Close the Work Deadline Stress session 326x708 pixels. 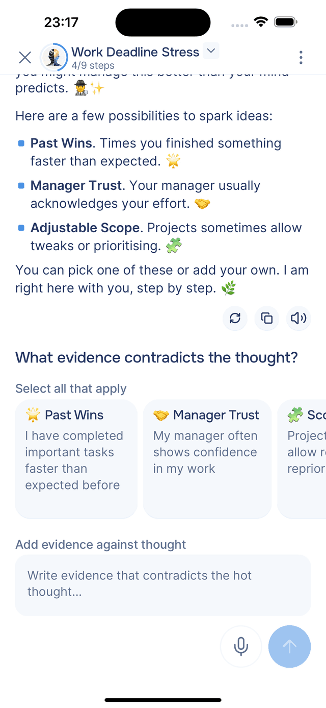tap(25, 57)
